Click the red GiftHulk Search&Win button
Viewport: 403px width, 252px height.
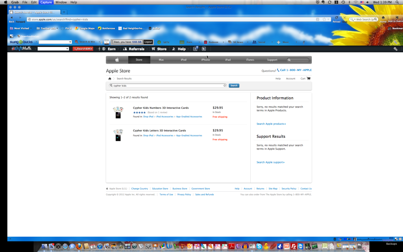pos(83,49)
